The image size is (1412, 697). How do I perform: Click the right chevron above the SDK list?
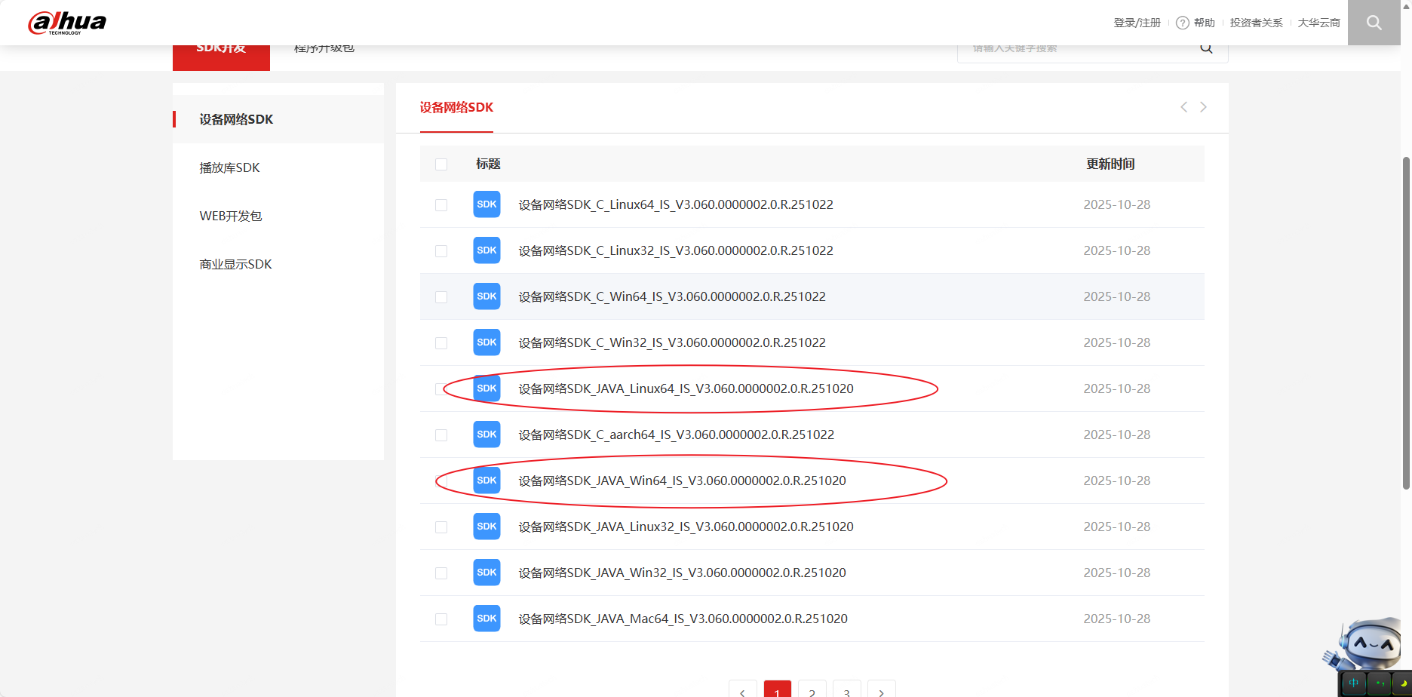(1203, 107)
